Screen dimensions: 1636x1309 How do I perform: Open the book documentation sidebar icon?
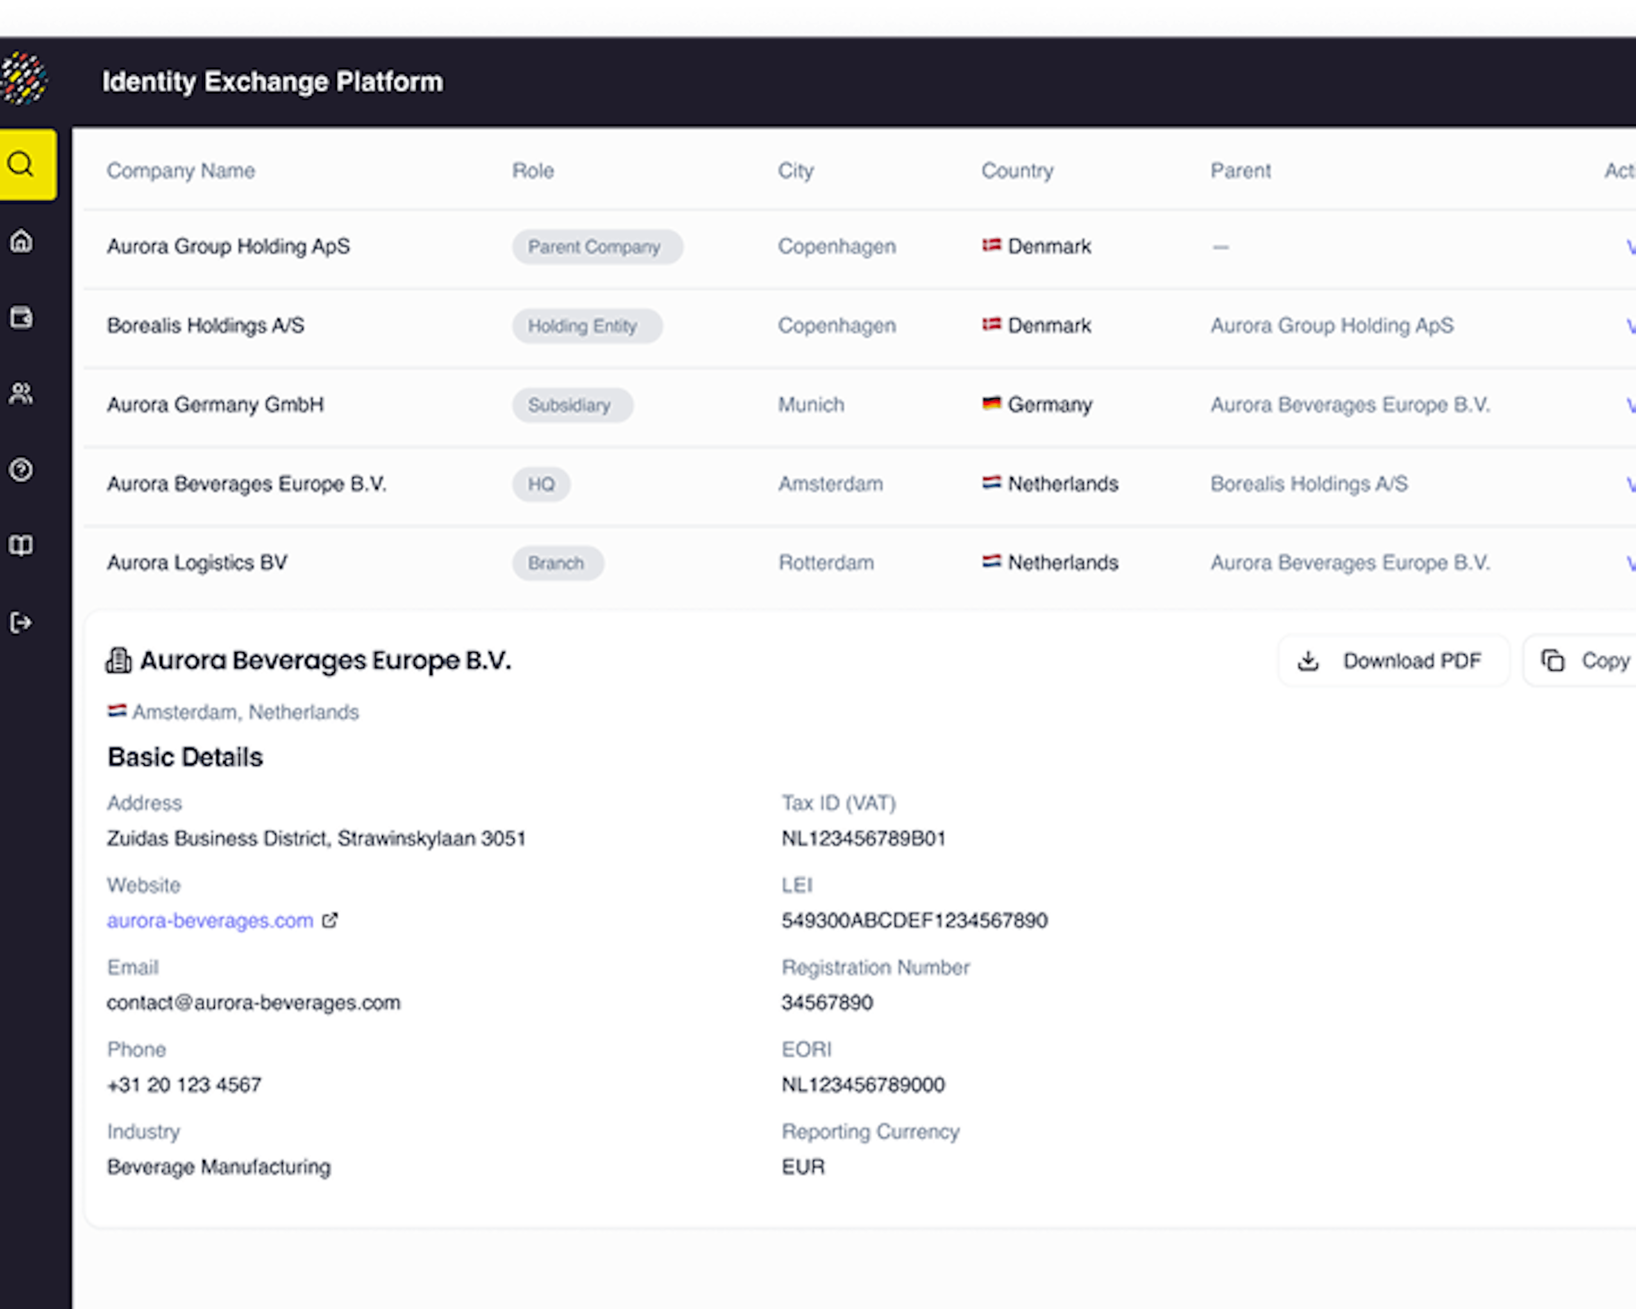21,546
